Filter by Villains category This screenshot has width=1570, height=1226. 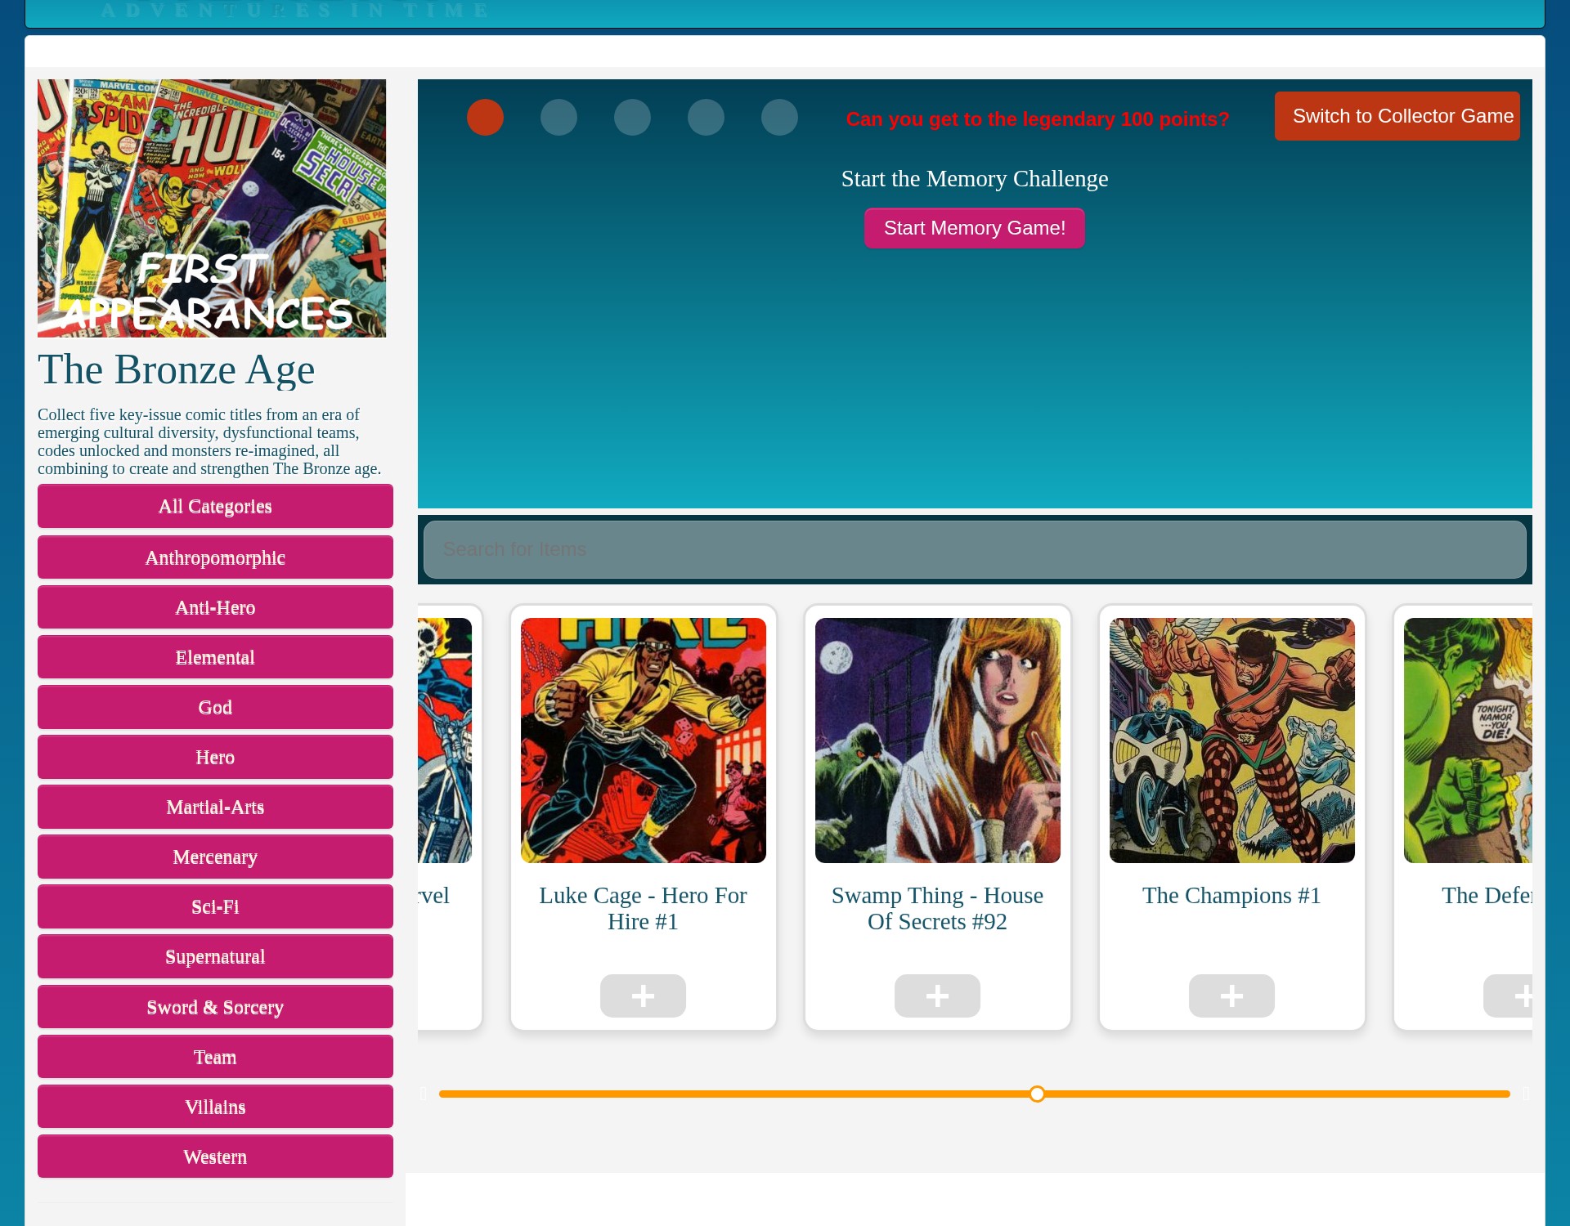click(215, 1107)
